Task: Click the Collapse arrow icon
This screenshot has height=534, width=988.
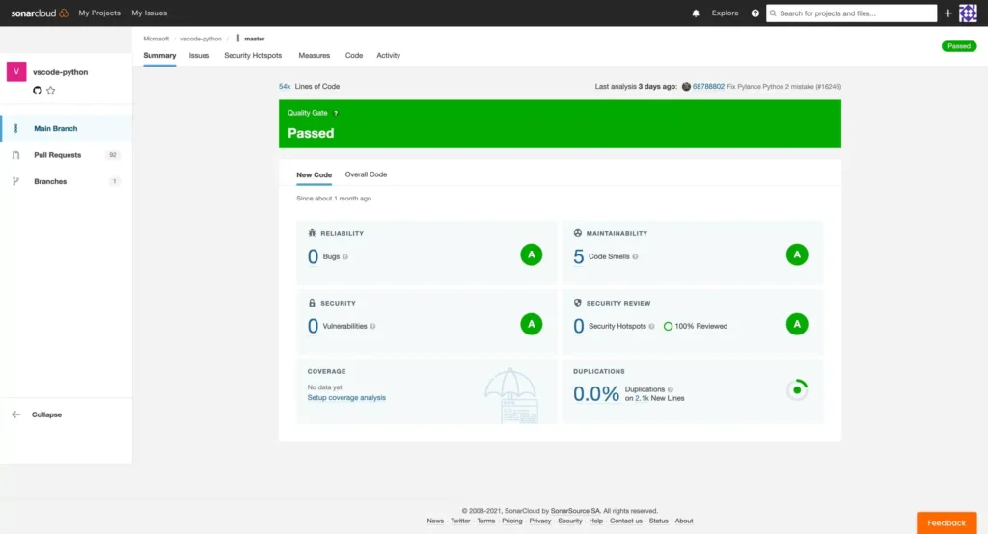Action: tap(15, 415)
